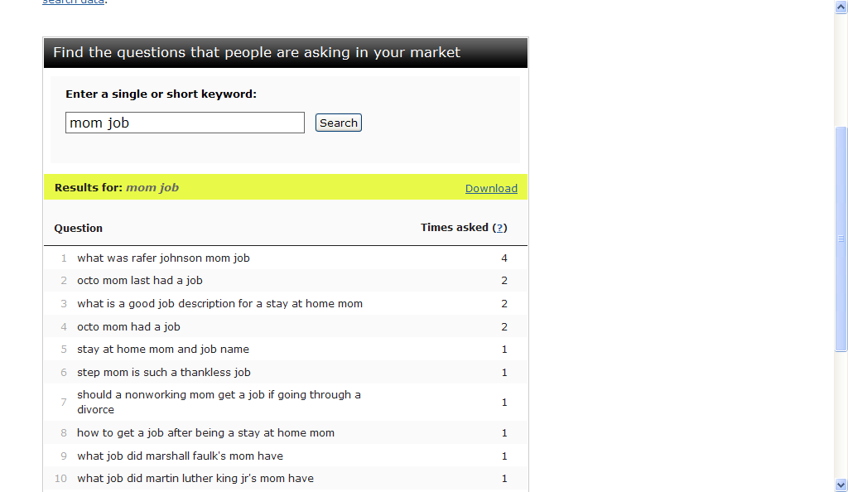Click the vertical scrollbar thumb
Viewport: 848px width, 492px height.
[x=841, y=239]
